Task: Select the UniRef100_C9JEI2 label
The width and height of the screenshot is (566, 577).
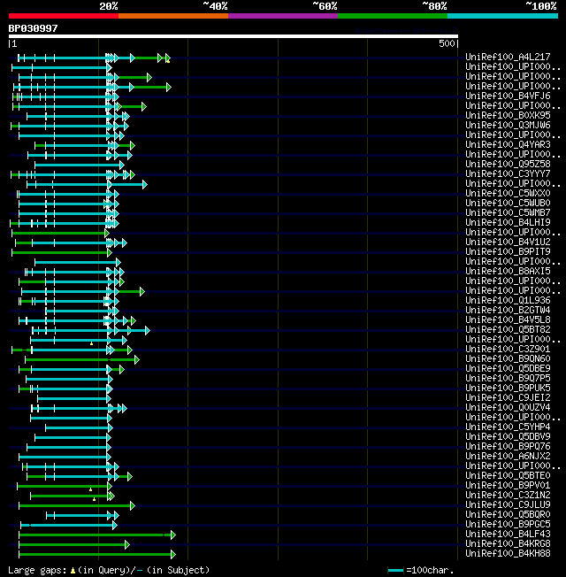Action: pyautogui.click(x=508, y=397)
